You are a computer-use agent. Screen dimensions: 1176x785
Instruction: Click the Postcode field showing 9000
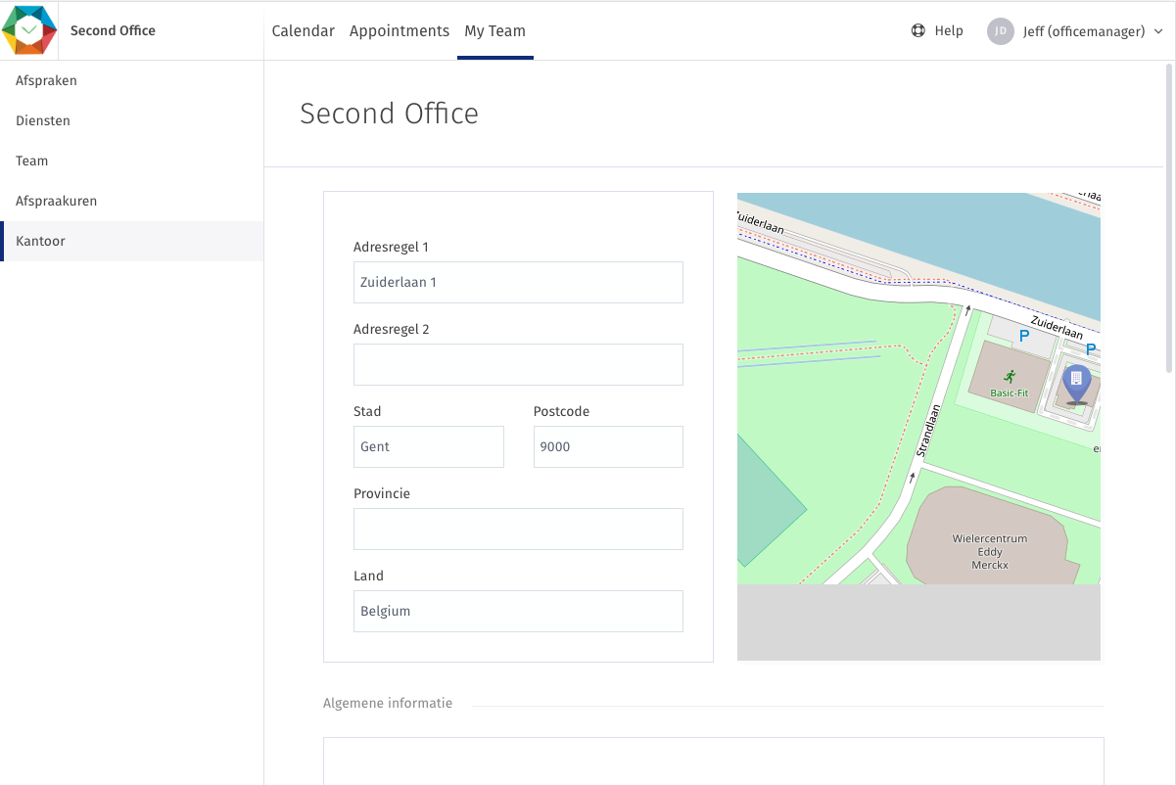coord(608,446)
